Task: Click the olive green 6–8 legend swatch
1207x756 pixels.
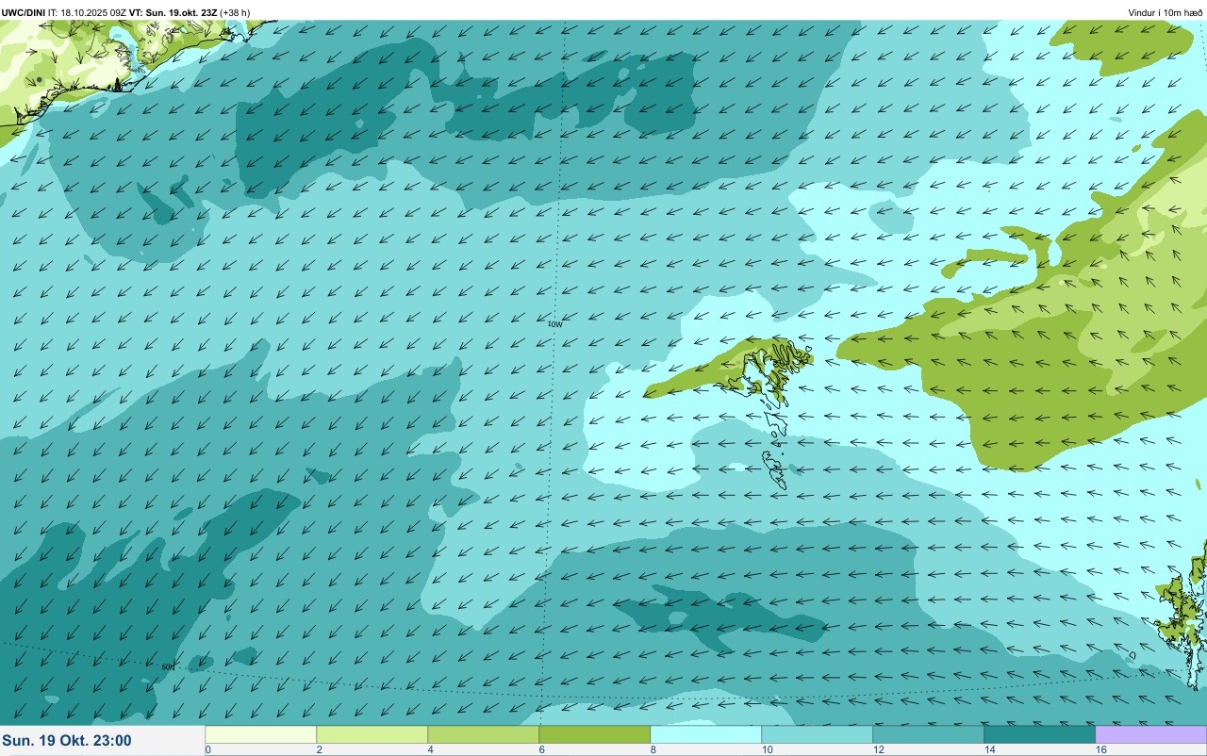Action: (x=595, y=734)
